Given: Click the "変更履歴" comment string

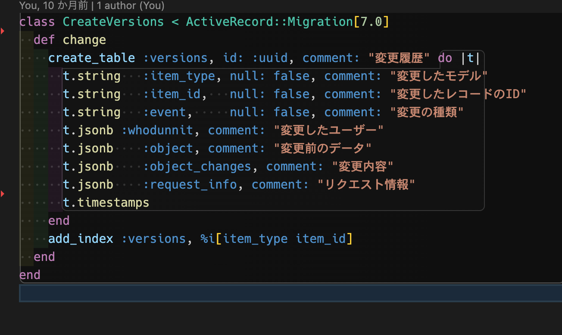Looking at the screenshot, I should 400,58.
